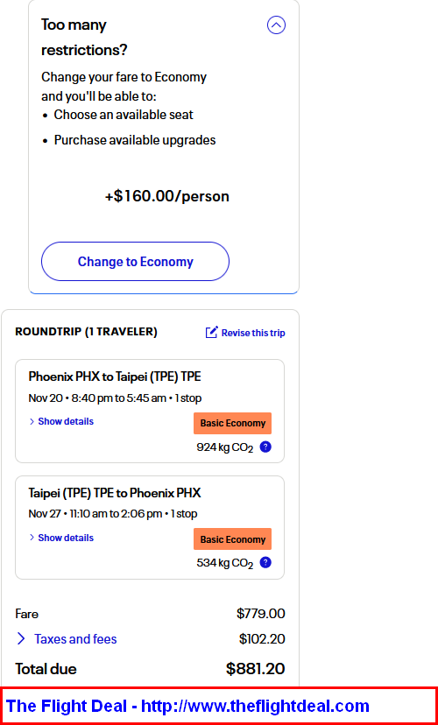Click the Total due $881.20 amount
Screen dimensions: 438x725
click(x=255, y=669)
